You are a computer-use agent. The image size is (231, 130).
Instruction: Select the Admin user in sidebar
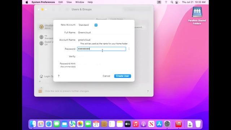46,27
